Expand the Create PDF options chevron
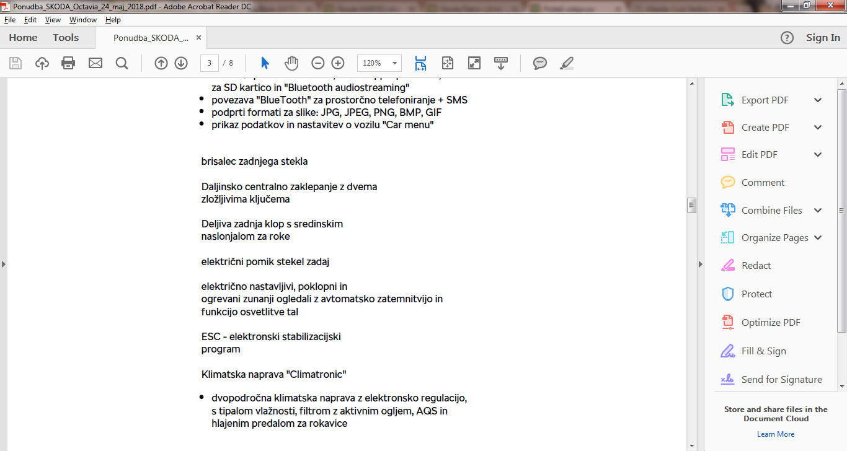Viewport: 847px width, 451px height. (818, 128)
